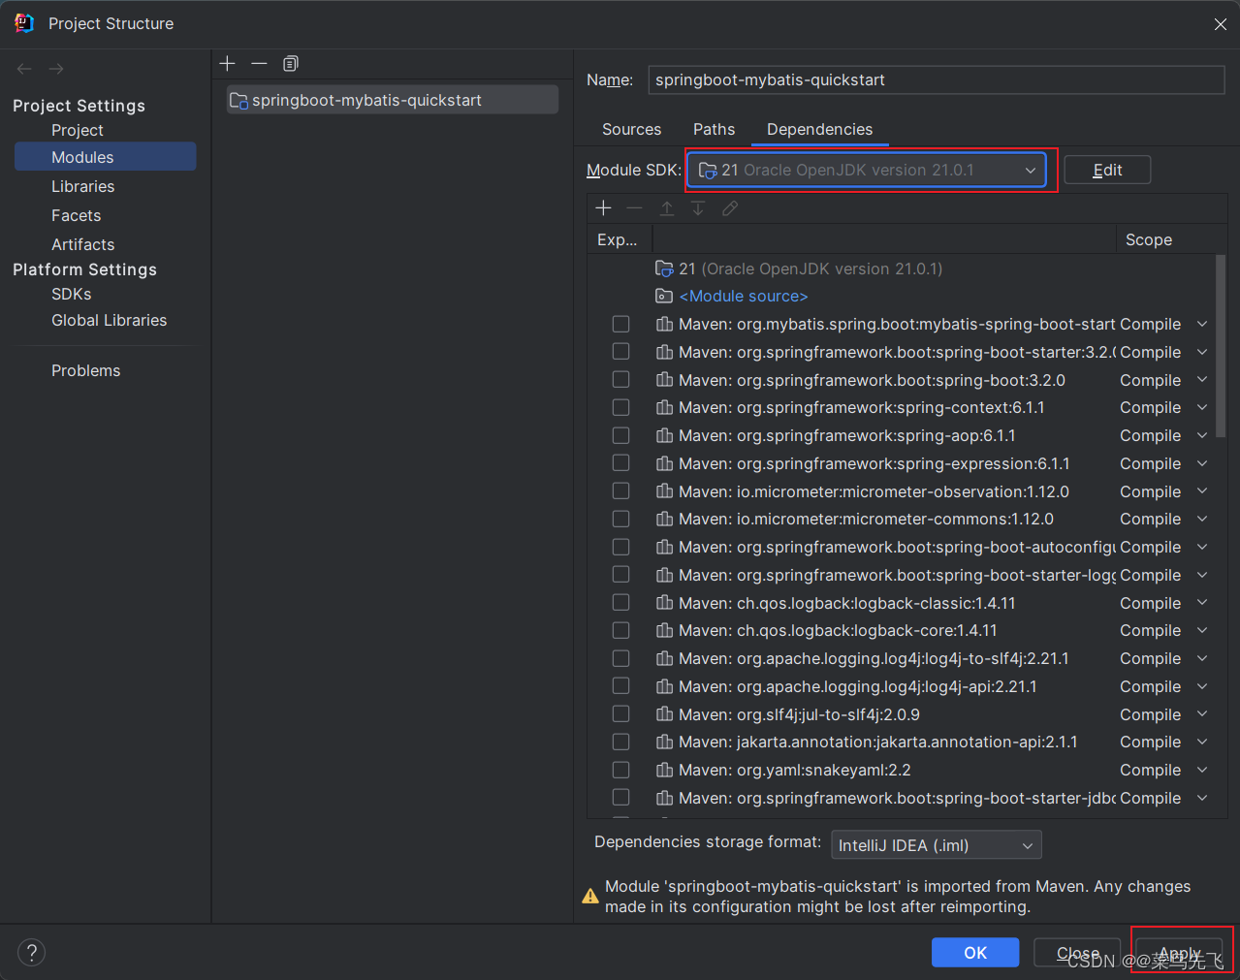Click the dependencies list vertical scrollbar
Viewport: 1240px width, 980px height.
coord(1221,346)
